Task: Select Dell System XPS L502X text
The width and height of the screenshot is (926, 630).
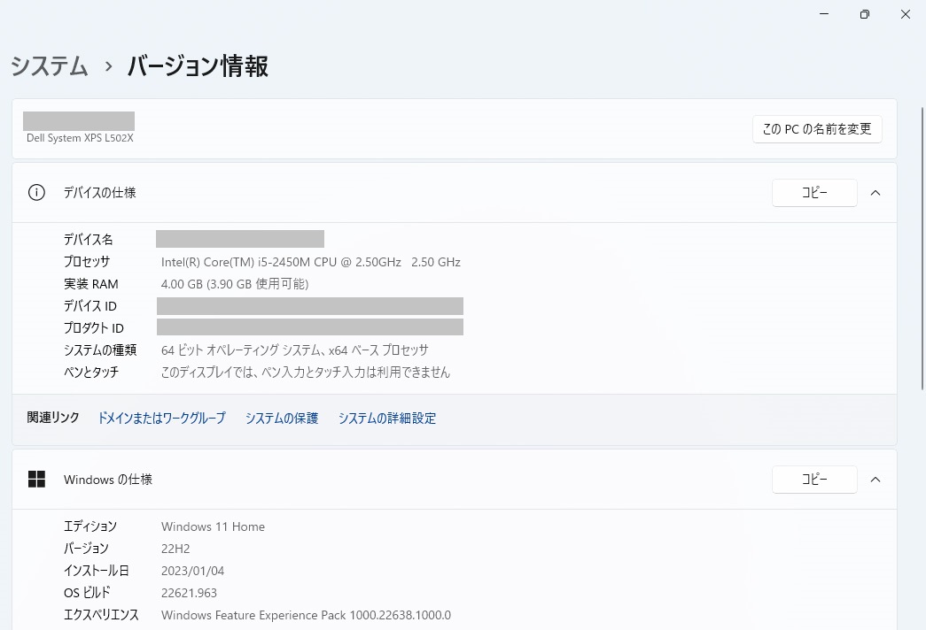Action: [80, 138]
